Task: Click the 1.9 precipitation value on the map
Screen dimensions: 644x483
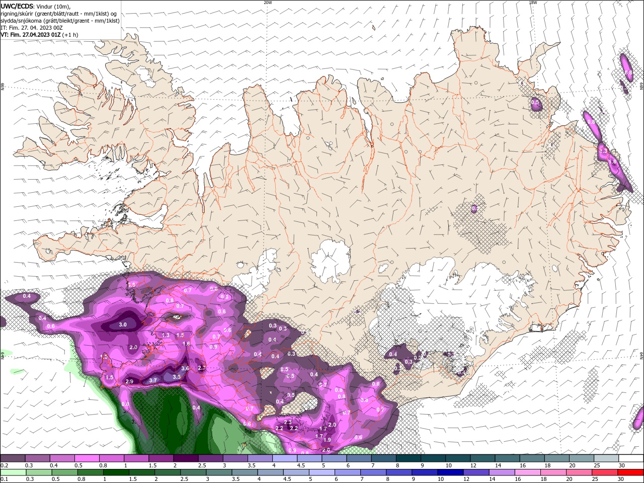Action: pyautogui.click(x=327, y=440)
